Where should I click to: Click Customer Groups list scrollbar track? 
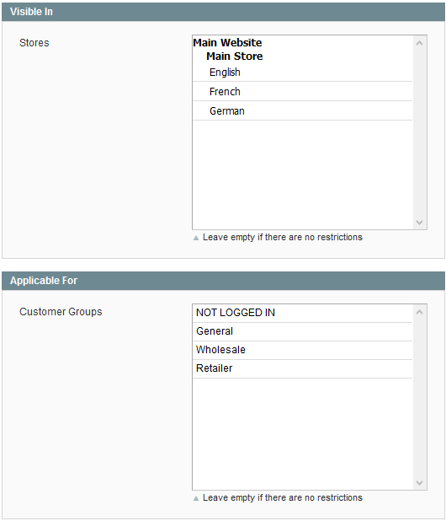(x=419, y=397)
